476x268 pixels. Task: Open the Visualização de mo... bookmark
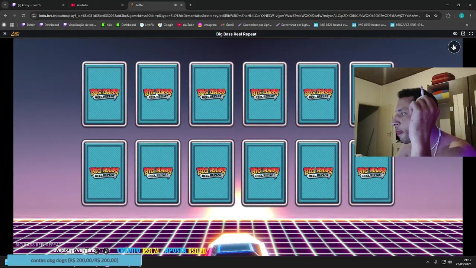80,25
